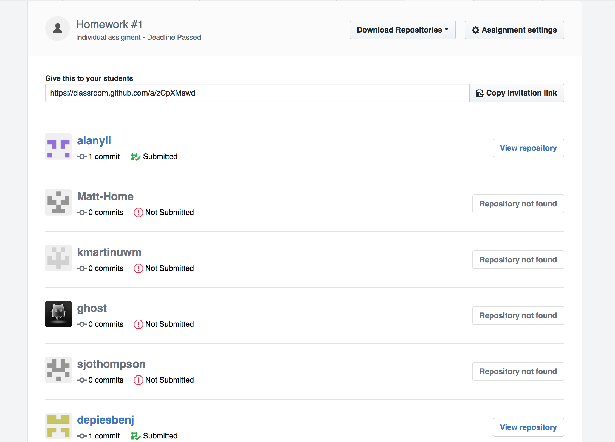Click Repository not found for ghost

click(518, 315)
